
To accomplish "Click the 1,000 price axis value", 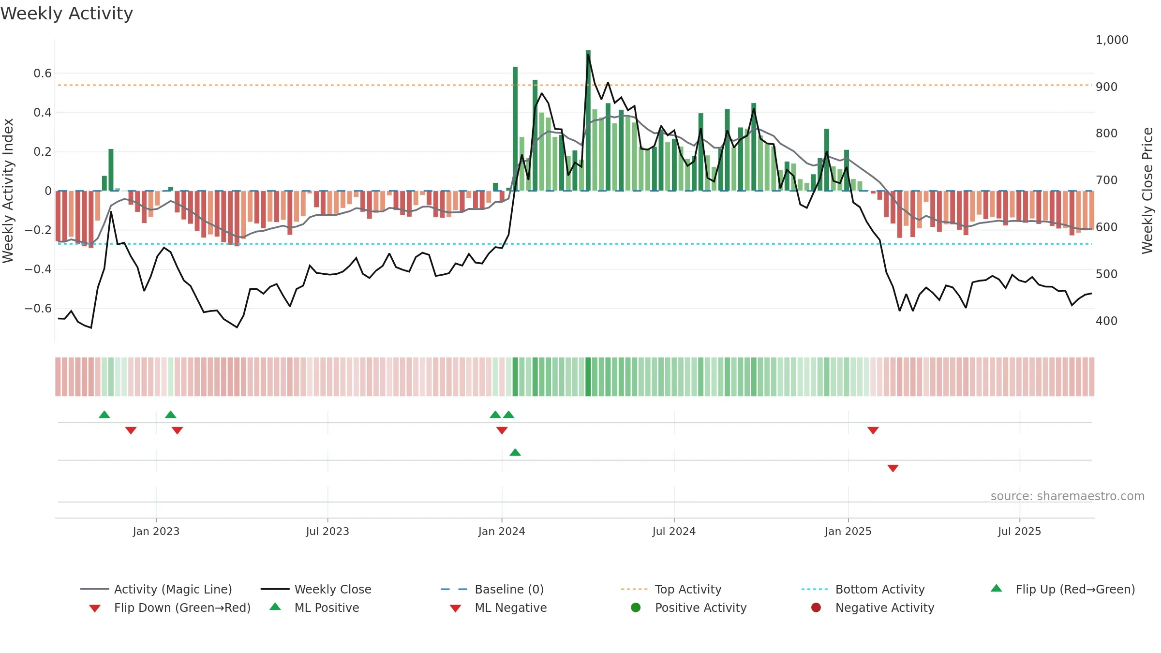I will click(x=1112, y=40).
